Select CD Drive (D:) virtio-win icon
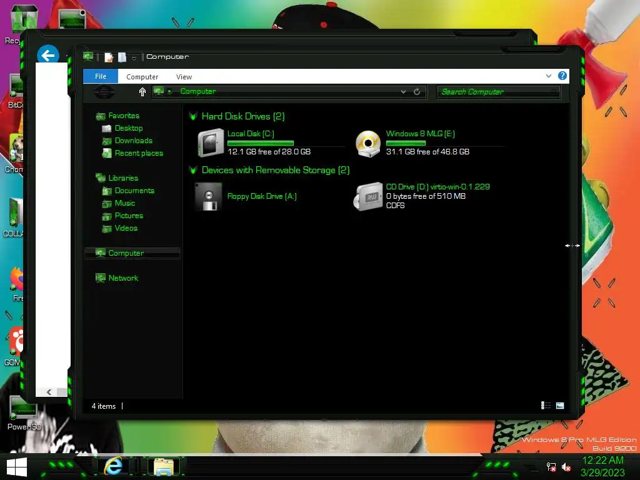Viewport: 640px width, 480px height. pyautogui.click(x=368, y=196)
